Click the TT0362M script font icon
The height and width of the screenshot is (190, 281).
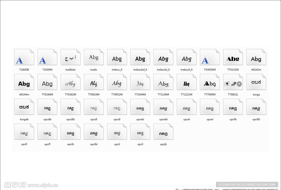pos(71,82)
